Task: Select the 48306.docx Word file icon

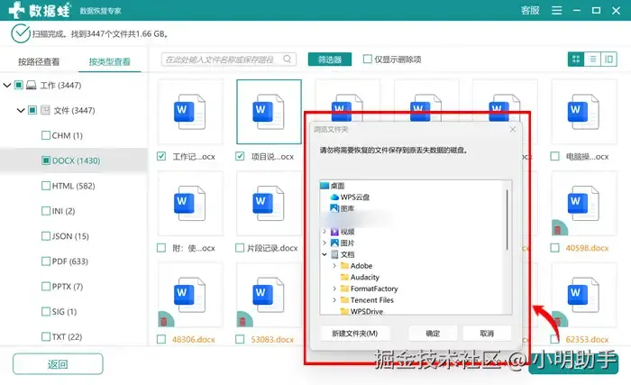Action: (x=189, y=295)
